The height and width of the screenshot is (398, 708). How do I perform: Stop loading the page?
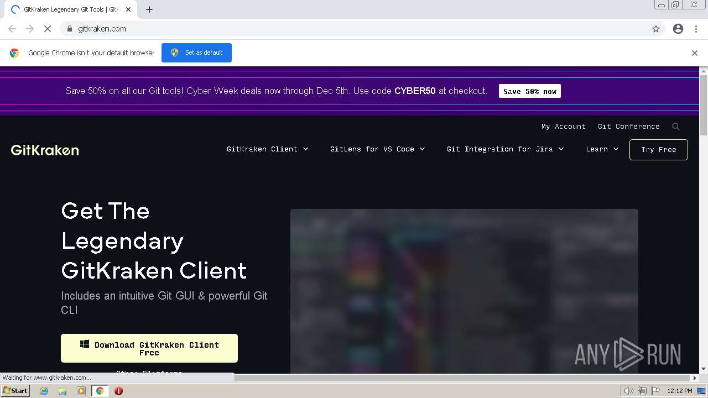(x=48, y=29)
